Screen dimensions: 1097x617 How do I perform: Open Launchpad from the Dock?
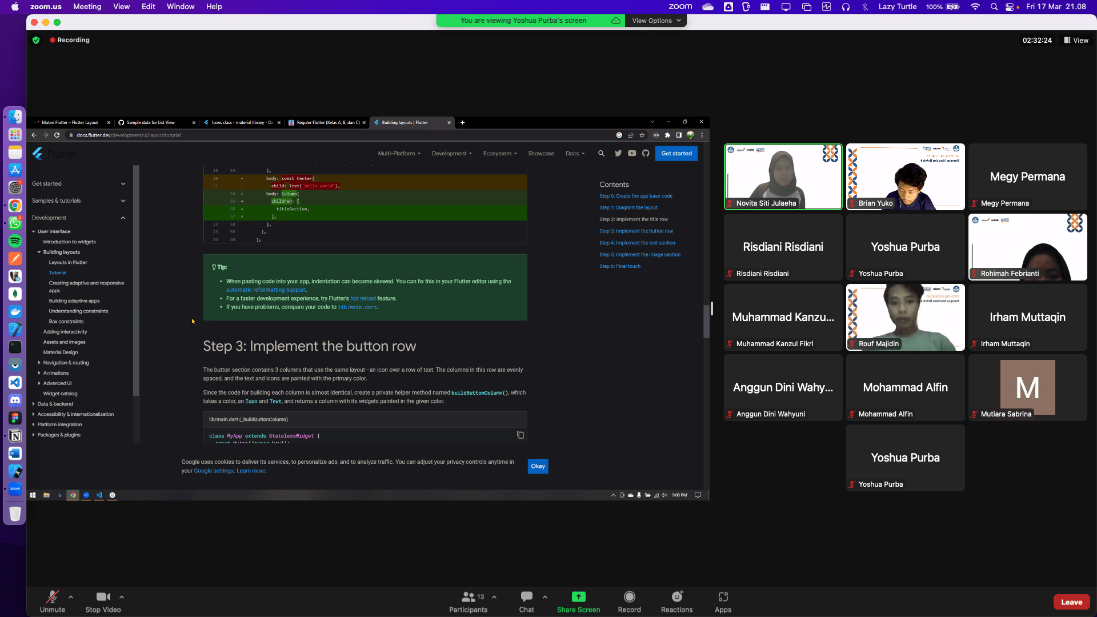point(15,134)
